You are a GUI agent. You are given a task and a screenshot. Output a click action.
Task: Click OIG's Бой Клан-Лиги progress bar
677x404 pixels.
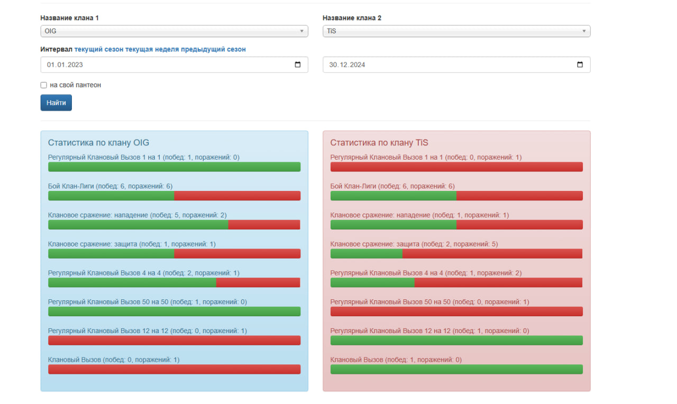(174, 196)
